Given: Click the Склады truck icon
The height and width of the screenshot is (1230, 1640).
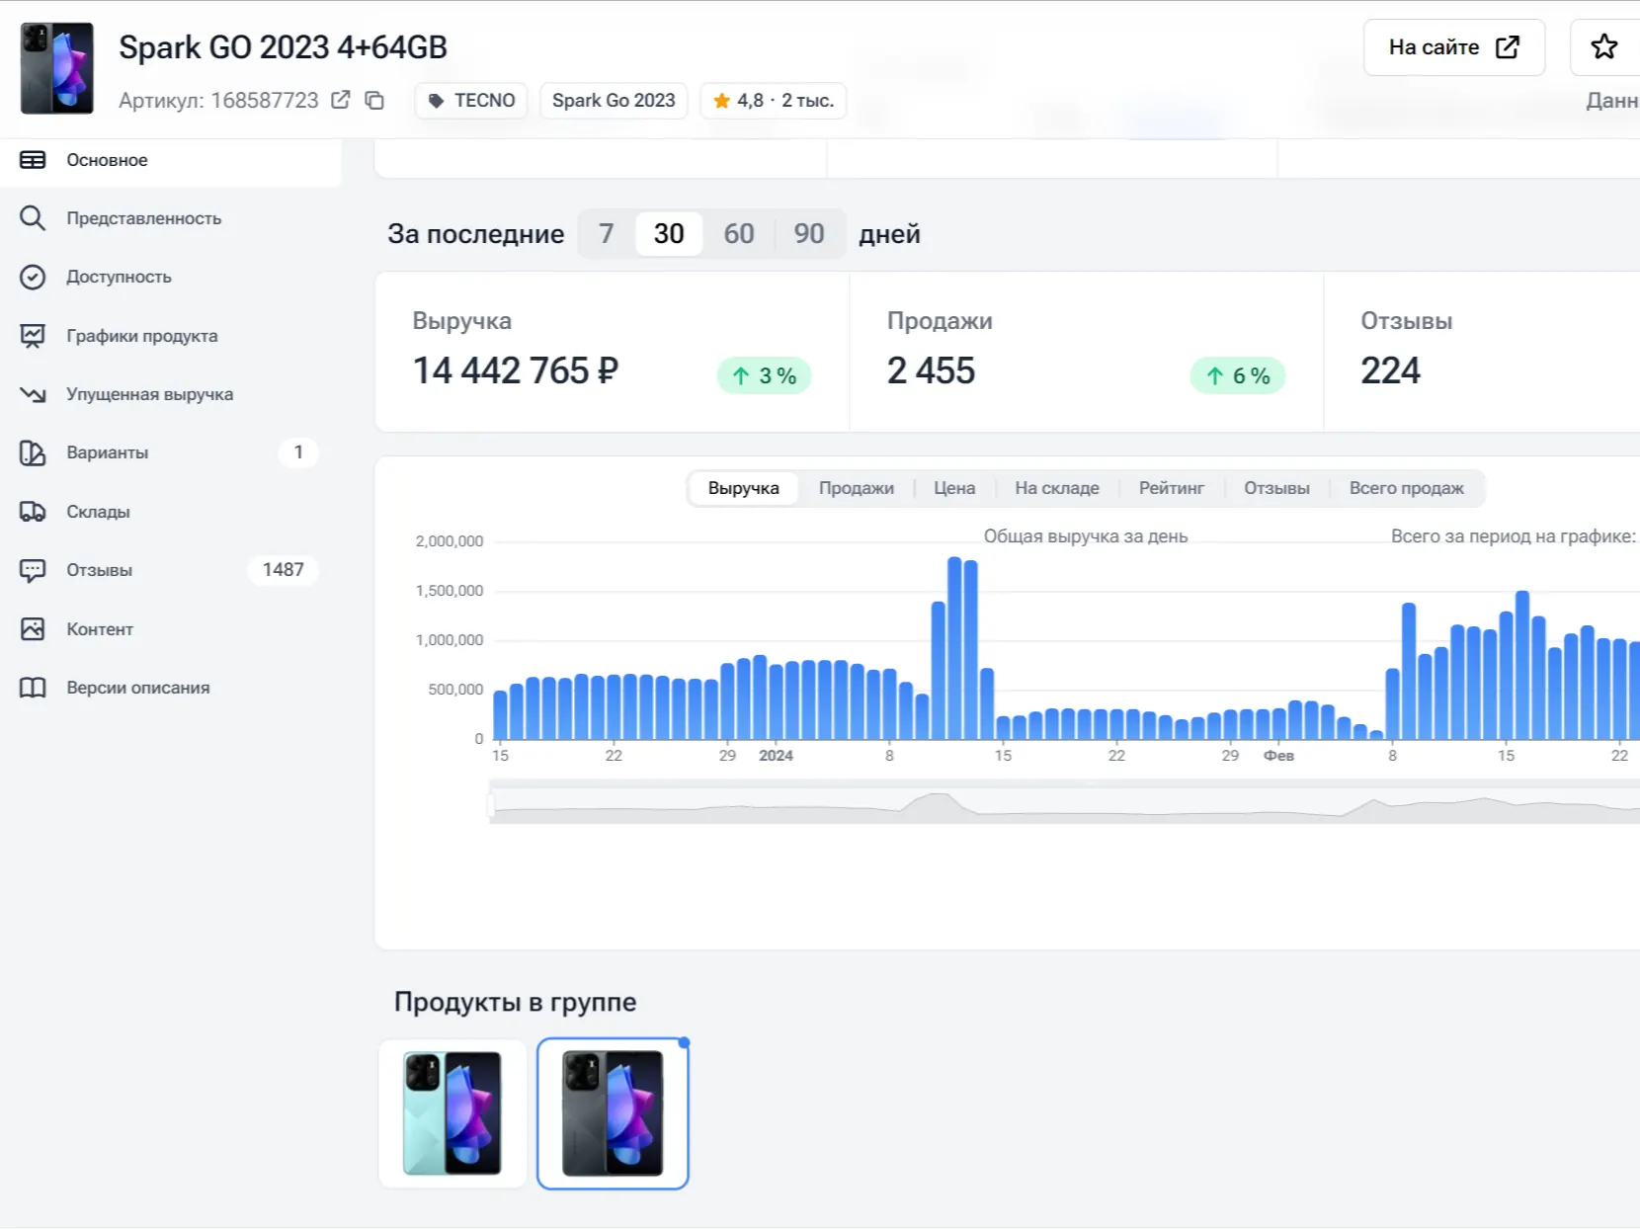Looking at the screenshot, I should click(x=33, y=512).
